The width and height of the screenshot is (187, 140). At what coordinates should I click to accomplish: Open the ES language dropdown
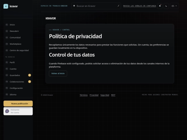174,6
